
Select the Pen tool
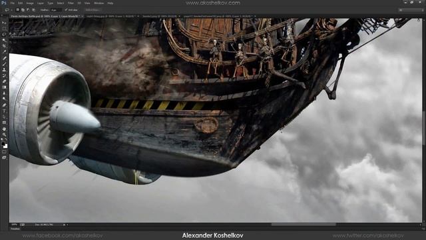4,105
